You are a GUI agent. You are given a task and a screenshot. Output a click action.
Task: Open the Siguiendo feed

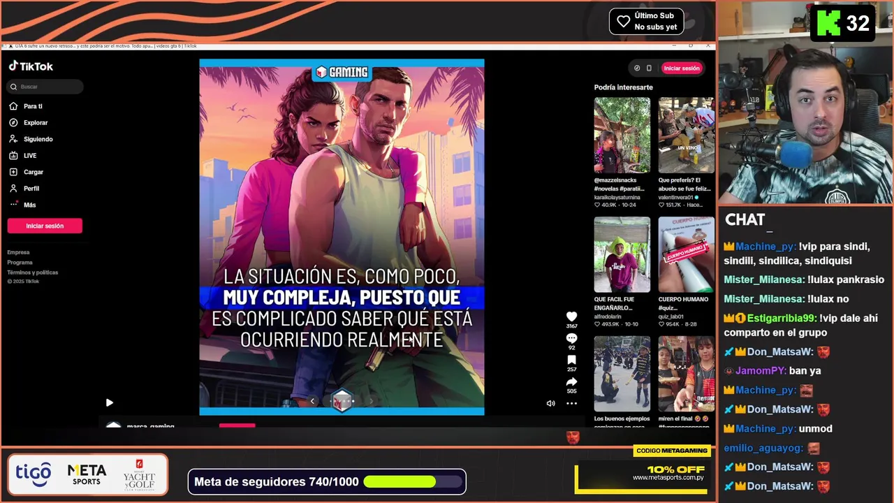38,139
